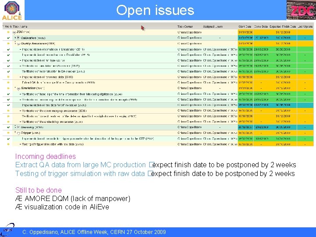Click the status arrow icon of Quality Assurance row
Viewport: 316px width, 237px height.
click(x=8, y=43)
